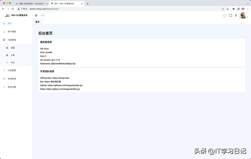Click the OS: linux text
251x159 pixels.
[44, 49]
